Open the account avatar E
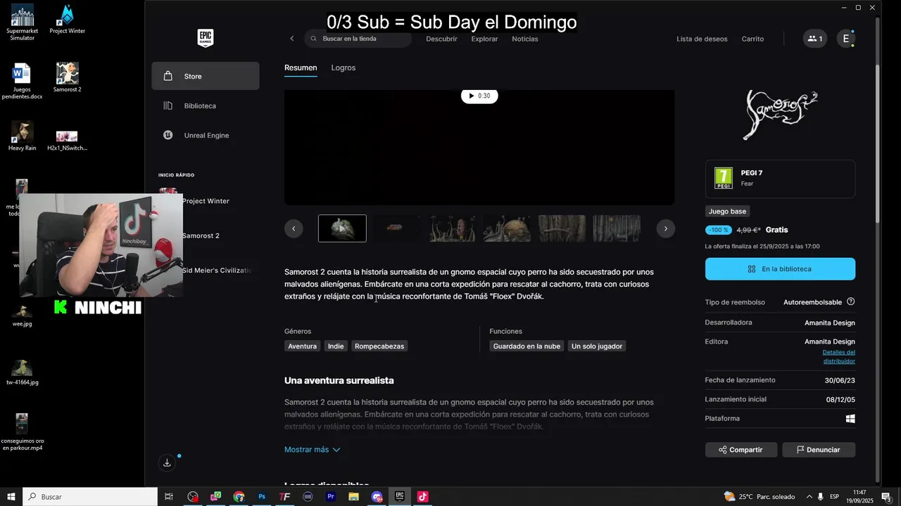The height and width of the screenshot is (506, 901). [x=846, y=39]
